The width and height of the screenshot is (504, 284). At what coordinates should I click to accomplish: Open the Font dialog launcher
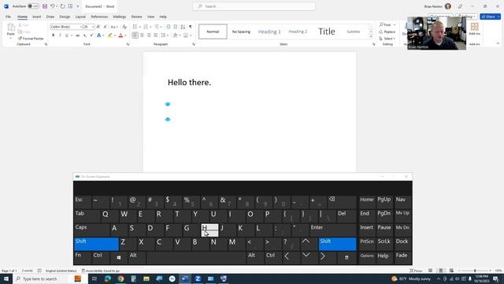pyautogui.click(x=128, y=44)
